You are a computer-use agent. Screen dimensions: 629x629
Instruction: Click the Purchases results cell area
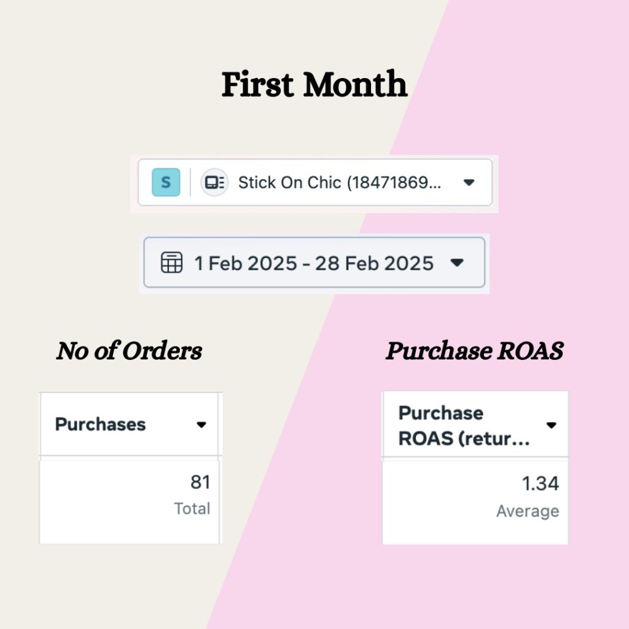pos(130,502)
